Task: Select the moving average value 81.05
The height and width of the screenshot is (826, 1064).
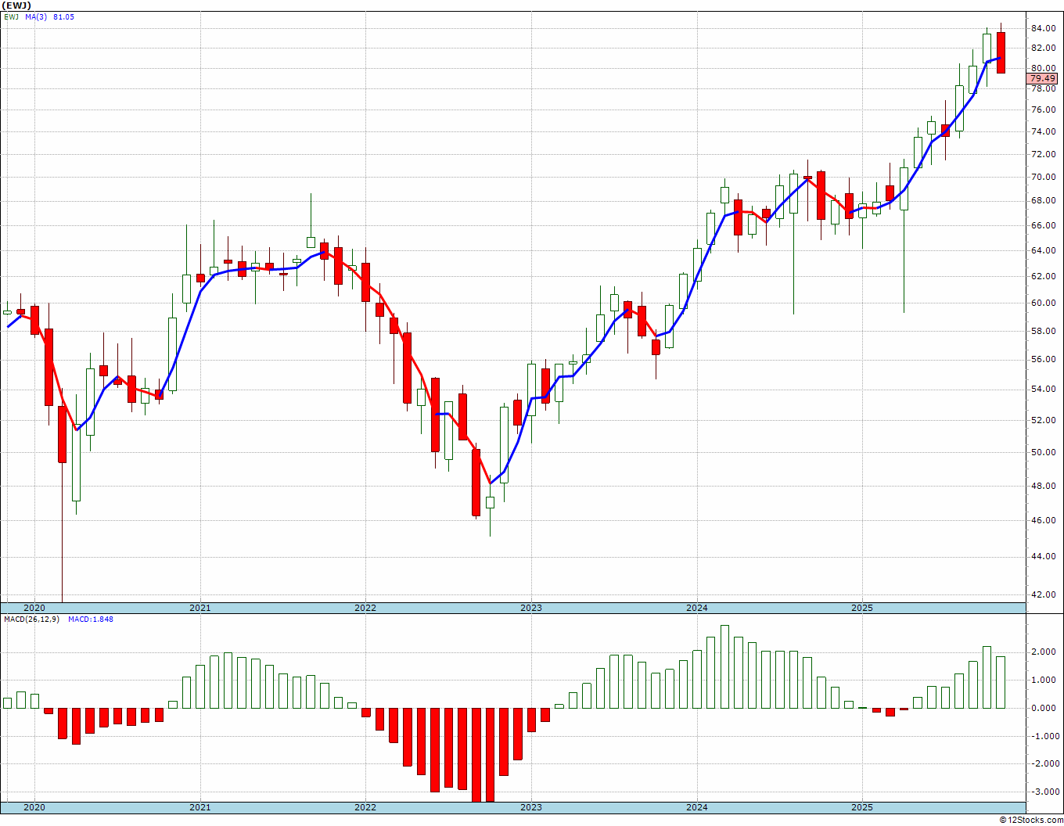Action: click(x=64, y=16)
